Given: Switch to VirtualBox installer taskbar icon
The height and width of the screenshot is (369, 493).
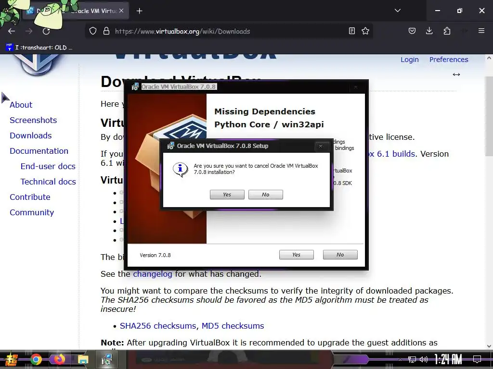Looking at the screenshot, I should pyautogui.click(x=107, y=359).
